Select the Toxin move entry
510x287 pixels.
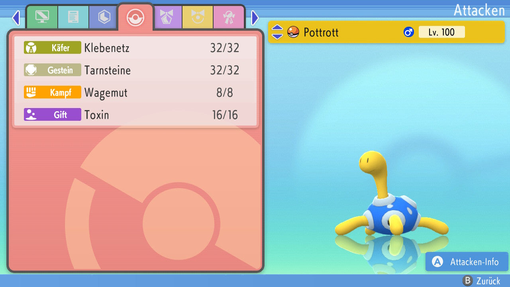[x=135, y=115]
